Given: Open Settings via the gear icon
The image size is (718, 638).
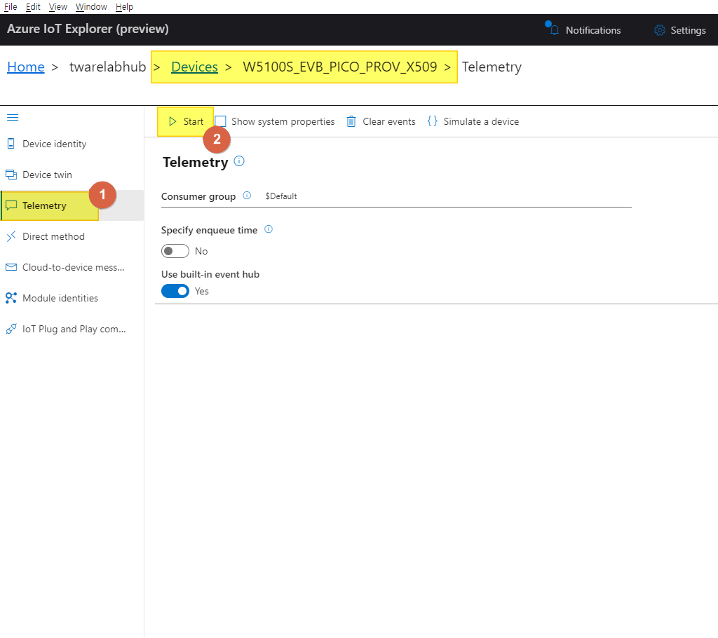Looking at the screenshot, I should tap(659, 30).
